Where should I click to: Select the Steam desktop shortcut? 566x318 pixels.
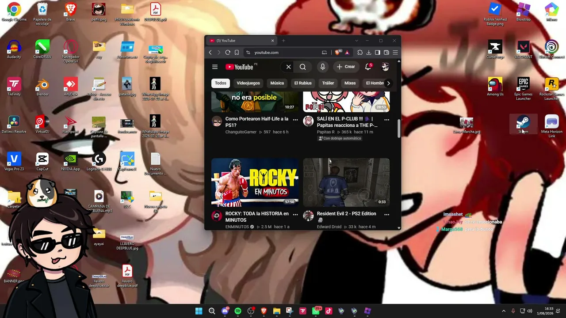point(523,124)
